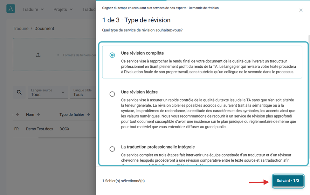Click the Nom column header

30,115
